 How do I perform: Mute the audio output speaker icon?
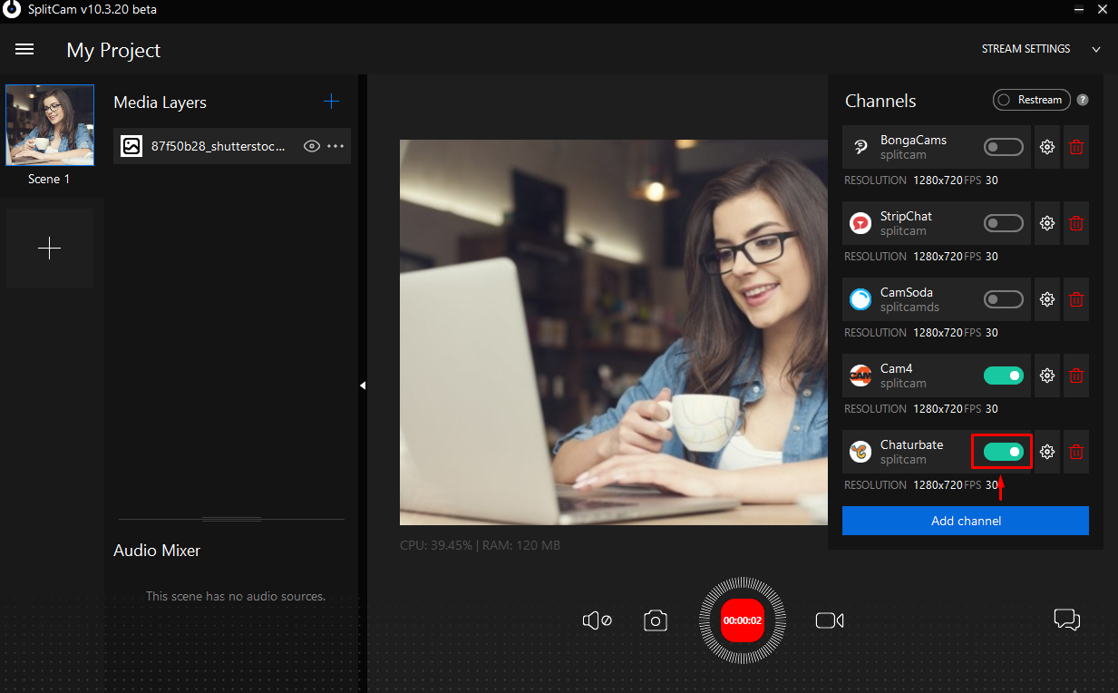click(597, 620)
